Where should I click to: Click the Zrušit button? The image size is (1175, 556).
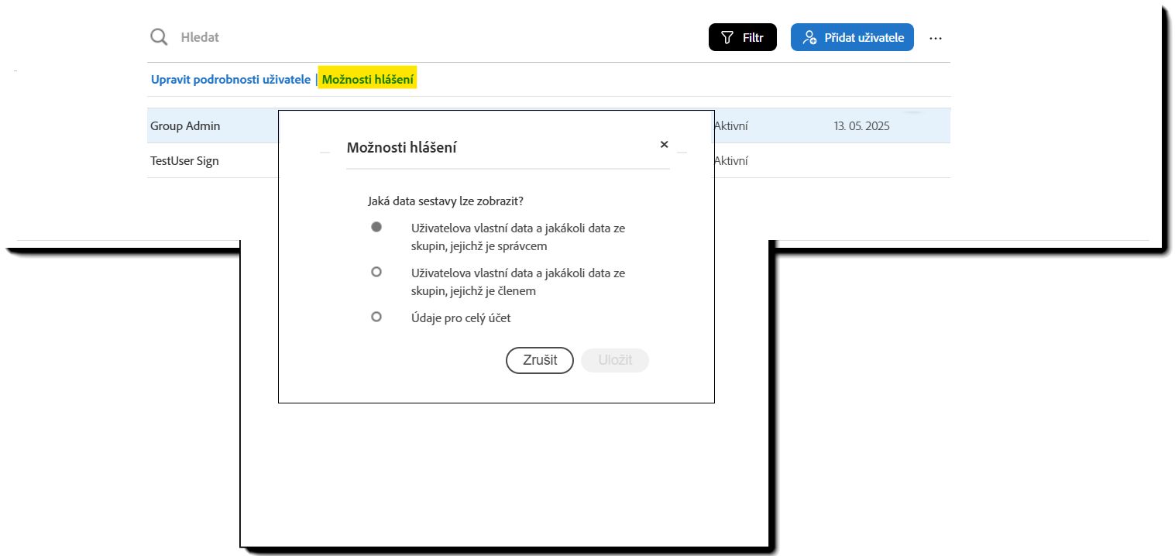pos(540,360)
